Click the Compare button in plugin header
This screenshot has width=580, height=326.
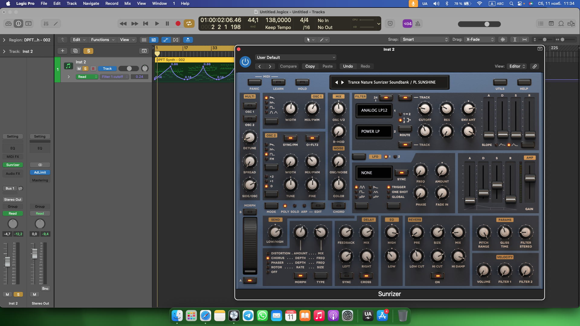tap(288, 66)
